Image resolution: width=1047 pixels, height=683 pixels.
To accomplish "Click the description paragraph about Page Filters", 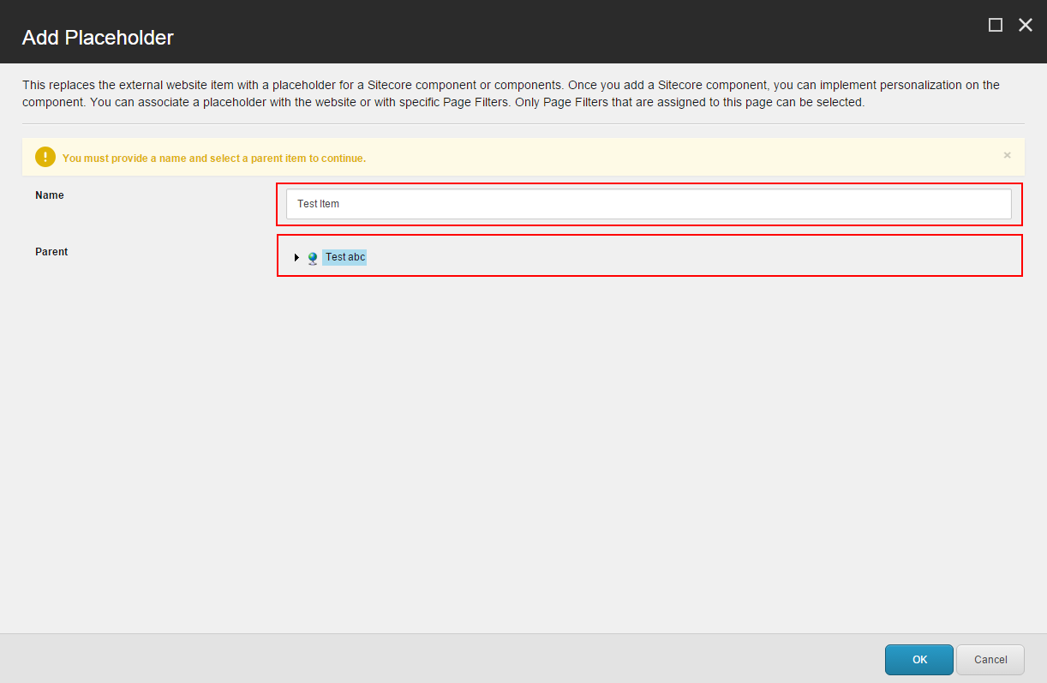I will (x=511, y=94).
